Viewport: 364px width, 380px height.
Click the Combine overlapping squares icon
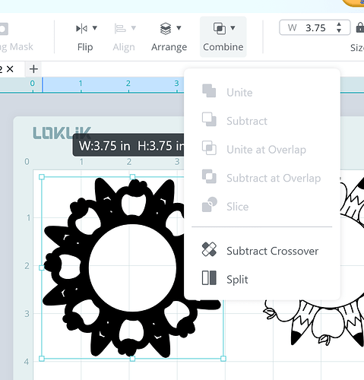(220, 28)
